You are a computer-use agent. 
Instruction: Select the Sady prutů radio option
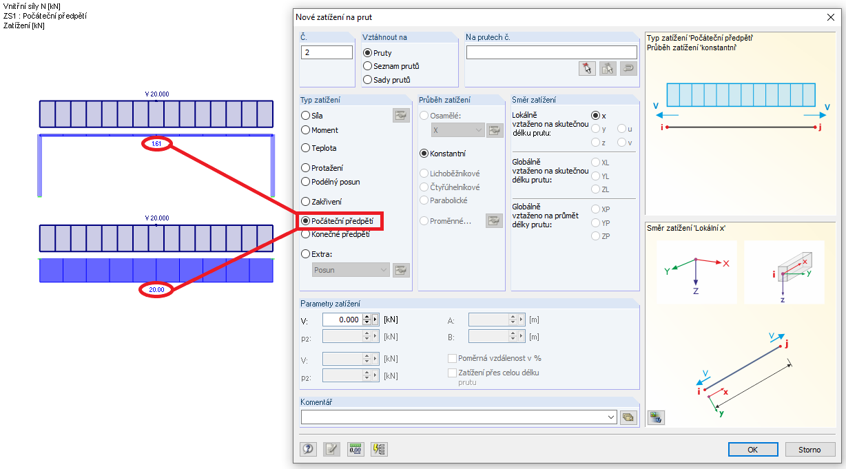(x=367, y=80)
